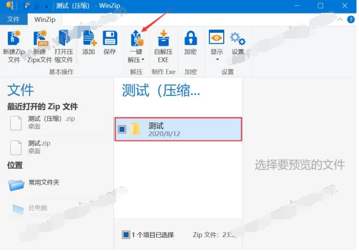Expand the 一键解压 dropdown arrow
This screenshot has height=252, width=359.
[143, 60]
